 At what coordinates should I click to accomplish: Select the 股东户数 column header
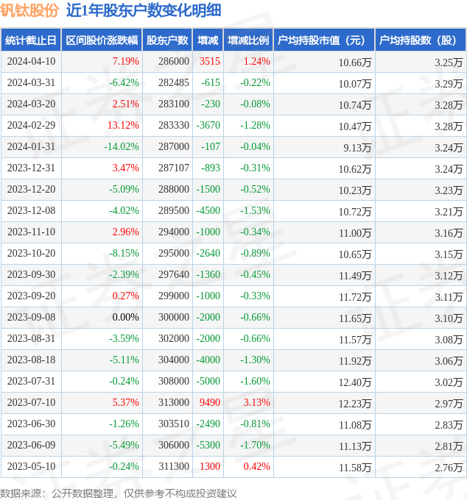[167, 40]
